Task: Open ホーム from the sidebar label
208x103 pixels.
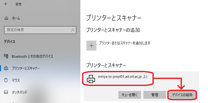Action: click(x=16, y=18)
